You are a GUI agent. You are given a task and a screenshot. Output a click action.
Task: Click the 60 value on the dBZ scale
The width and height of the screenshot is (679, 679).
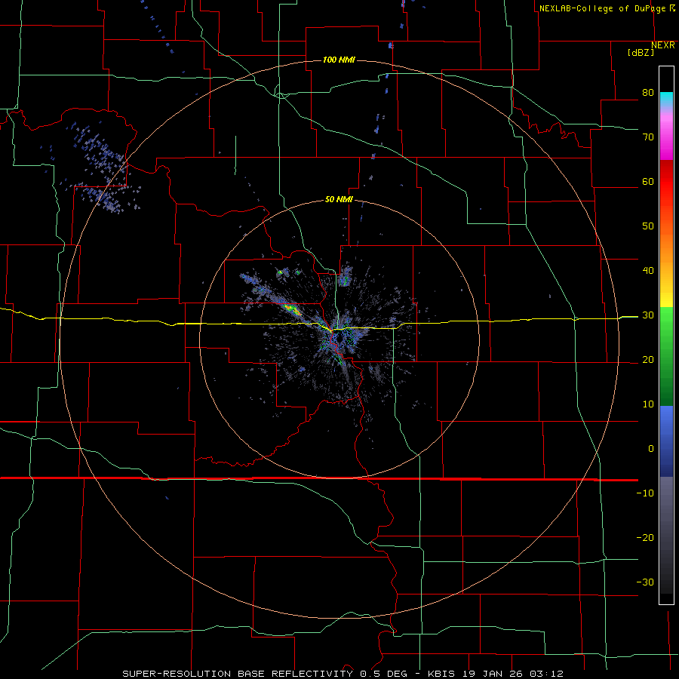[648, 182]
